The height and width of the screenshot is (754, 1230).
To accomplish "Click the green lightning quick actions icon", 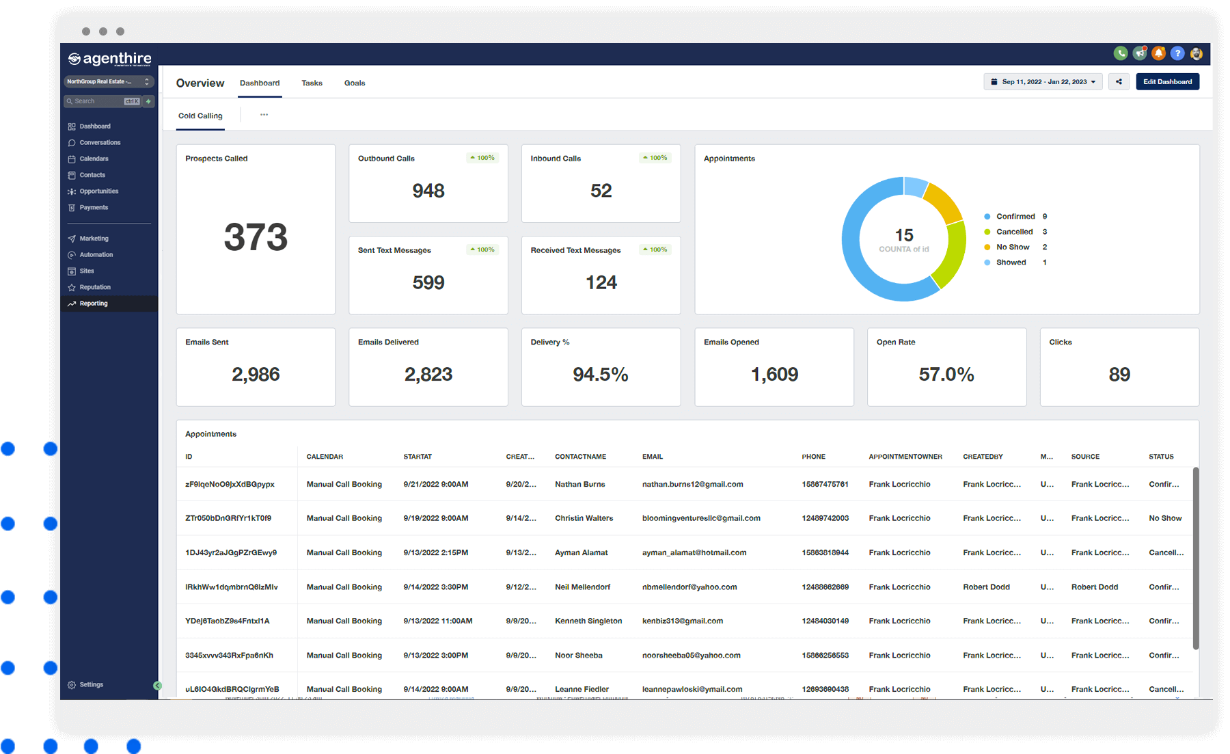I will click(148, 101).
